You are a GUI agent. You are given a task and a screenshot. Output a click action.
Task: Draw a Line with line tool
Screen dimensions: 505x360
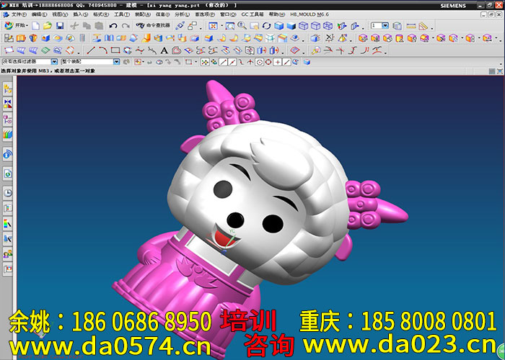coord(91,50)
